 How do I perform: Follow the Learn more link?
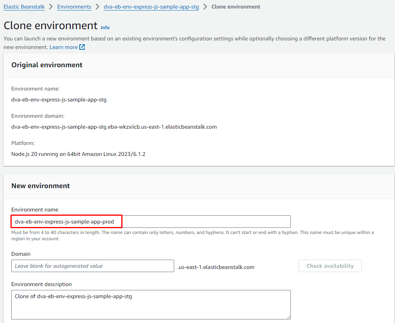coord(63,47)
